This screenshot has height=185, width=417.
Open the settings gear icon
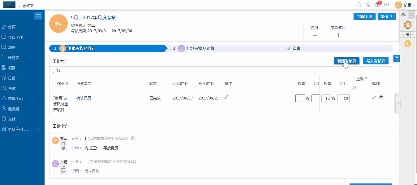click(x=368, y=5)
